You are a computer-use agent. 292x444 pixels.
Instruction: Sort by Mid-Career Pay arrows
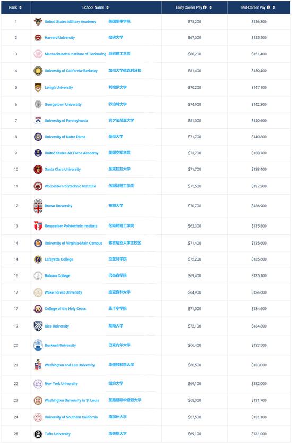(x=274, y=7)
